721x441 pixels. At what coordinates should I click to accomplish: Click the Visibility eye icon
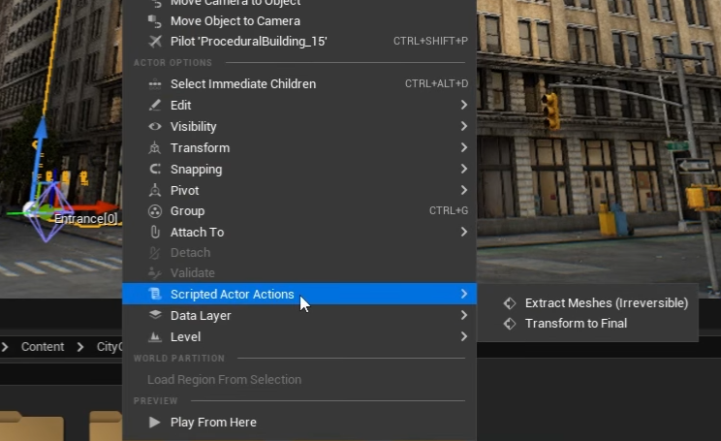(154, 127)
